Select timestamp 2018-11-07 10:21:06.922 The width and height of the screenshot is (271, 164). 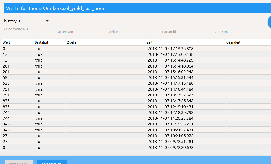170,136
